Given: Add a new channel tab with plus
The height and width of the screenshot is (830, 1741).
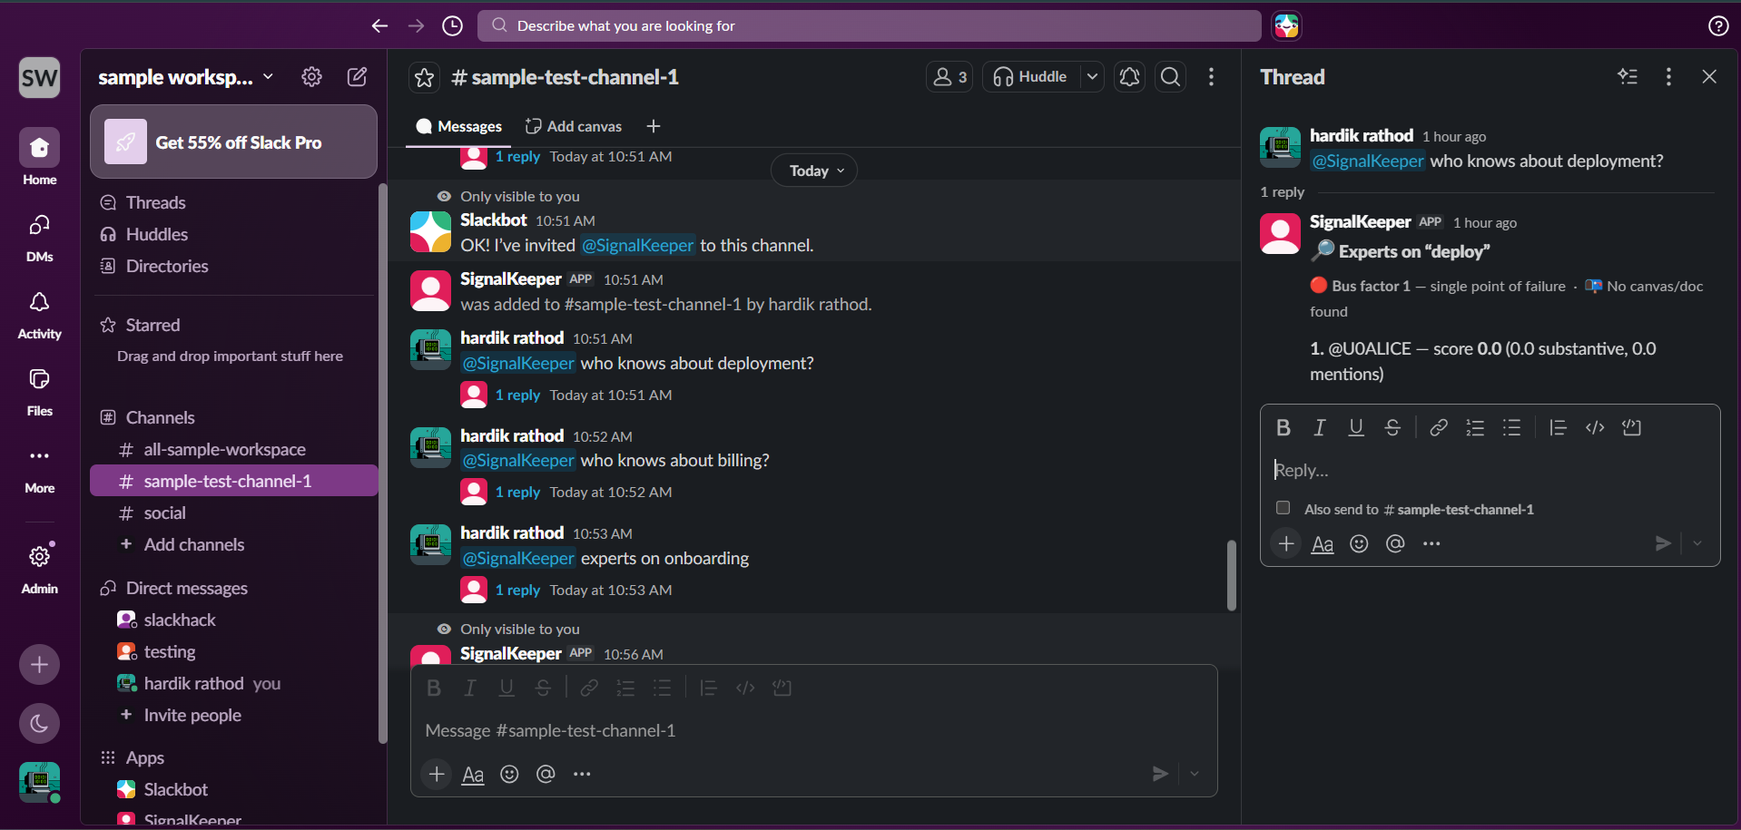Looking at the screenshot, I should [654, 127].
